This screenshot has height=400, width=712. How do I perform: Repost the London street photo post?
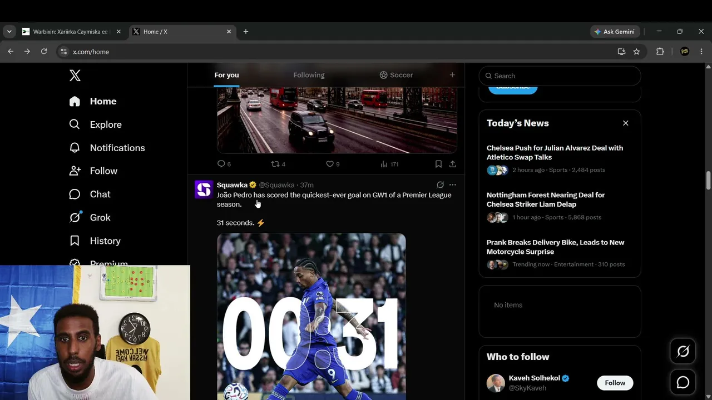tap(278, 164)
